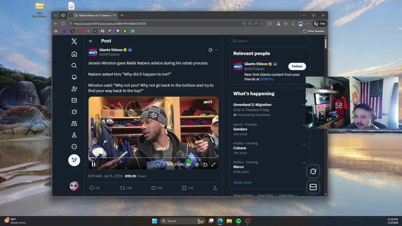The height and width of the screenshot is (226, 402).
Task: Open Other favorites folder
Action: 313,31
